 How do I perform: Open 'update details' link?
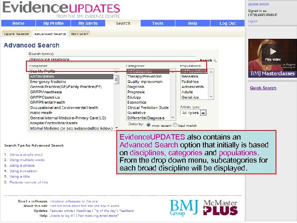click(258, 4)
